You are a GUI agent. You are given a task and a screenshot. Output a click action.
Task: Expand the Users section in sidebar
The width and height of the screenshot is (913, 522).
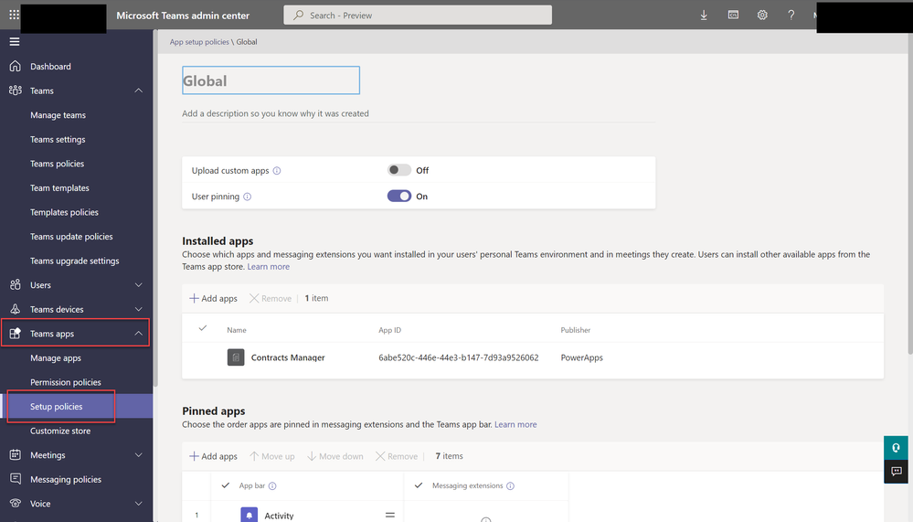point(138,285)
